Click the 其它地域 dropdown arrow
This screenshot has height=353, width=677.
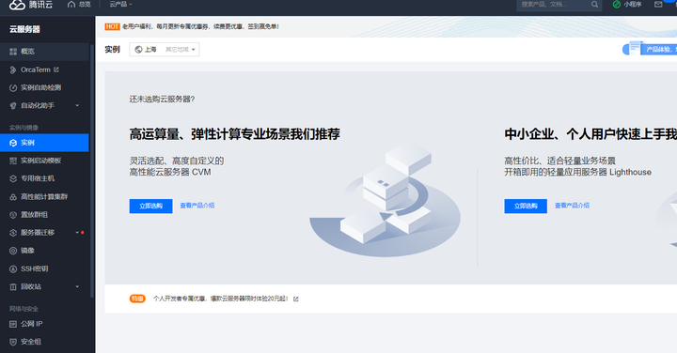point(193,50)
